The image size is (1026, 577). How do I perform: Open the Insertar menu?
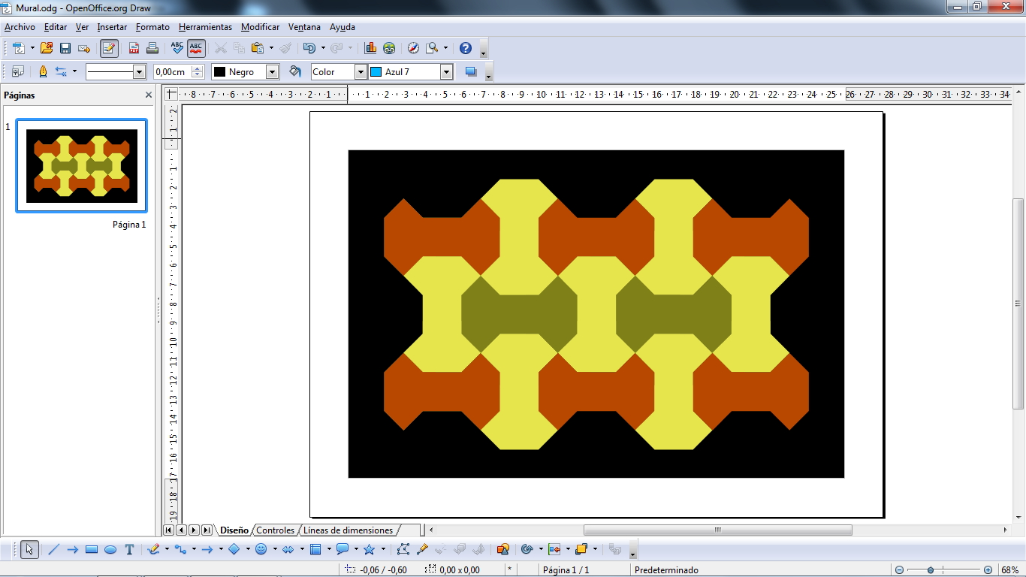click(x=112, y=27)
